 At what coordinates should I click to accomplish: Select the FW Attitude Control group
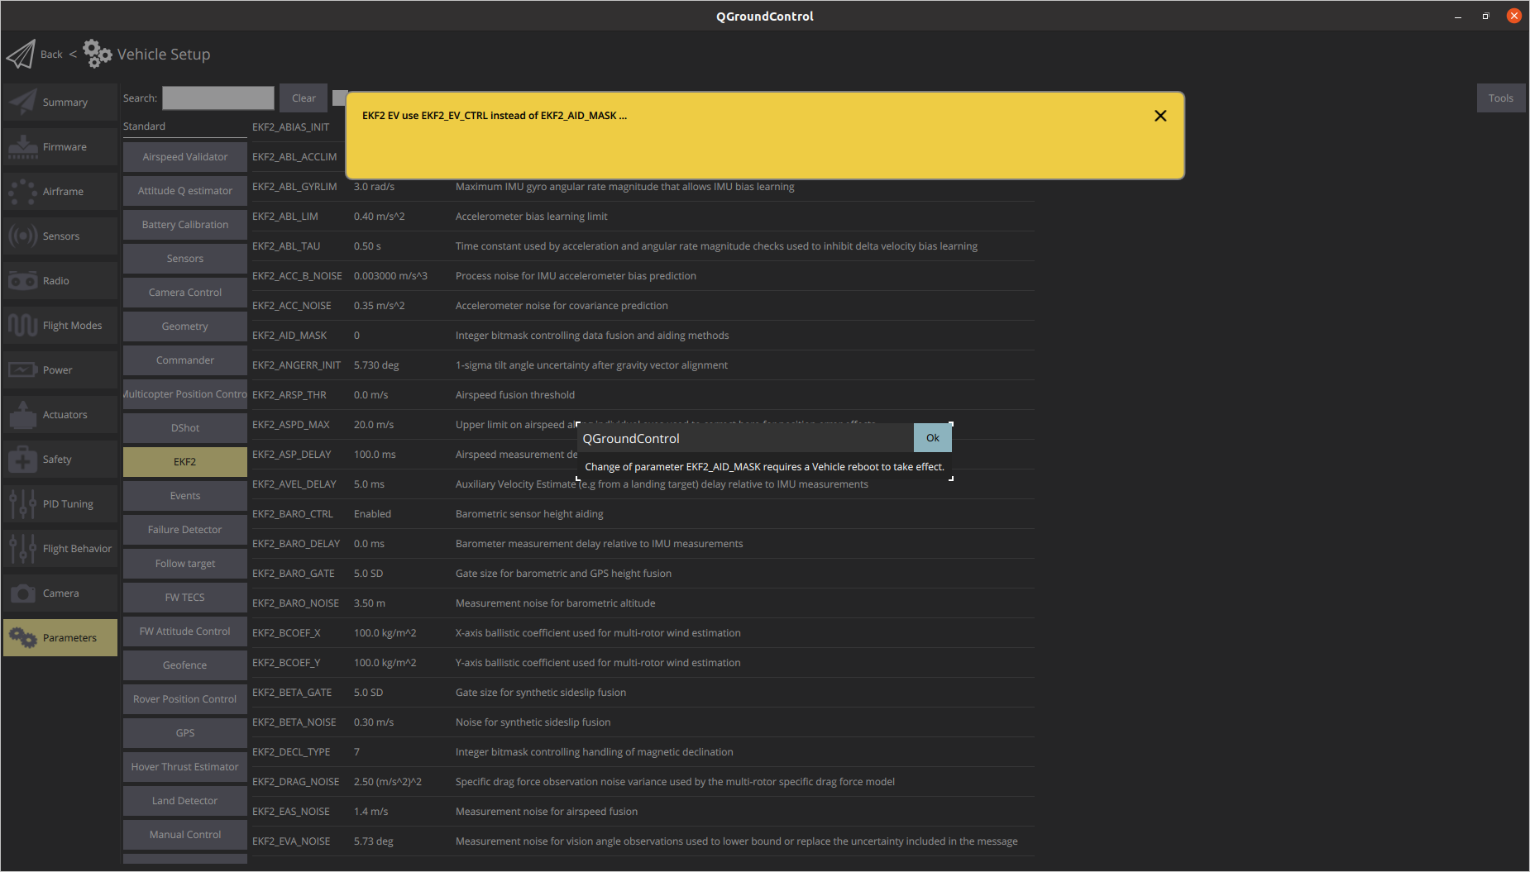185,631
